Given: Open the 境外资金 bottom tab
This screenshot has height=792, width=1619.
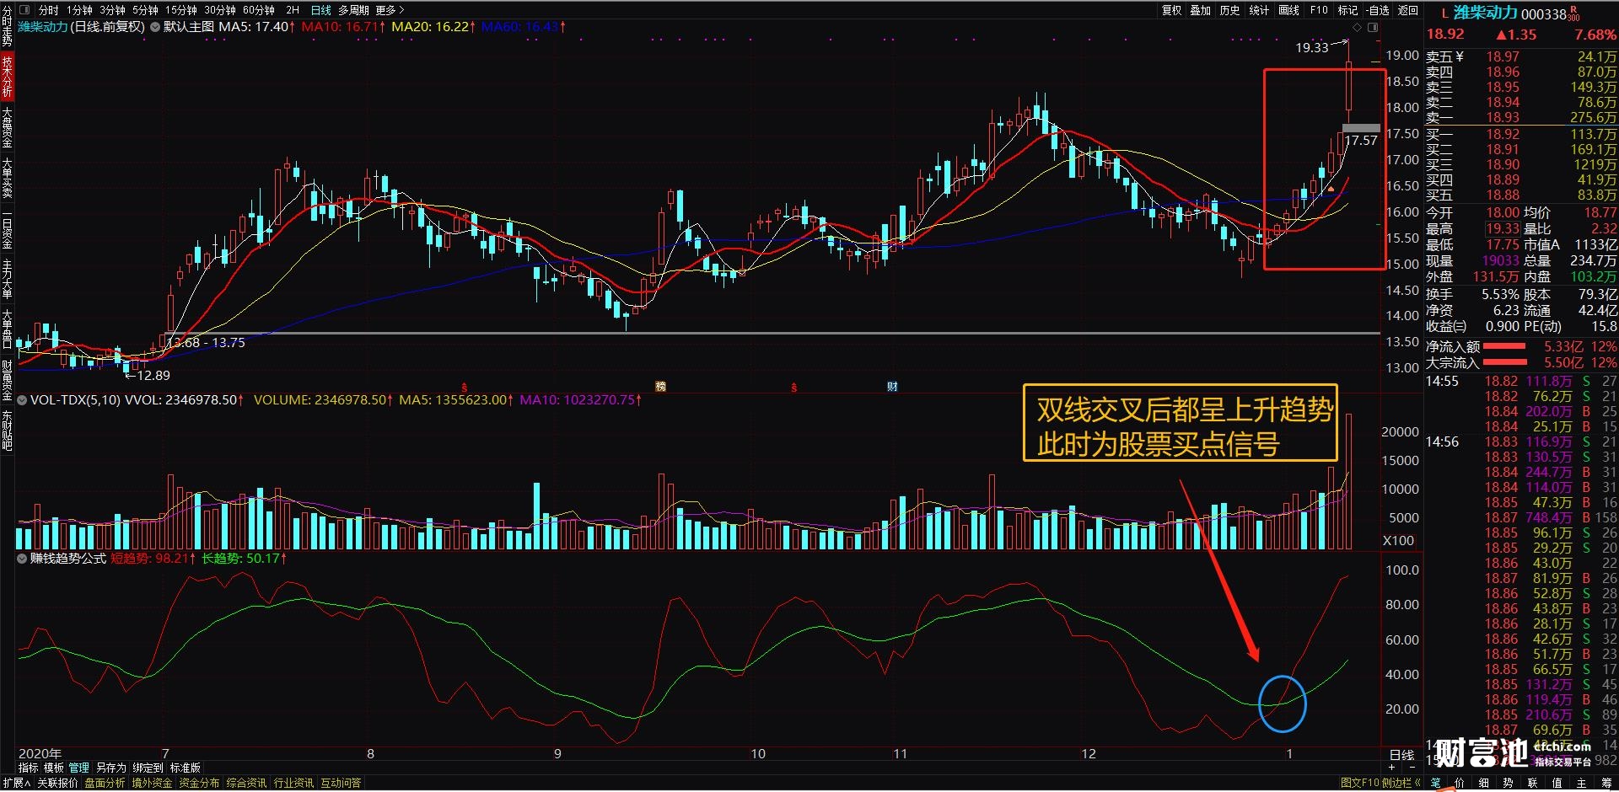Looking at the screenshot, I should tap(152, 783).
